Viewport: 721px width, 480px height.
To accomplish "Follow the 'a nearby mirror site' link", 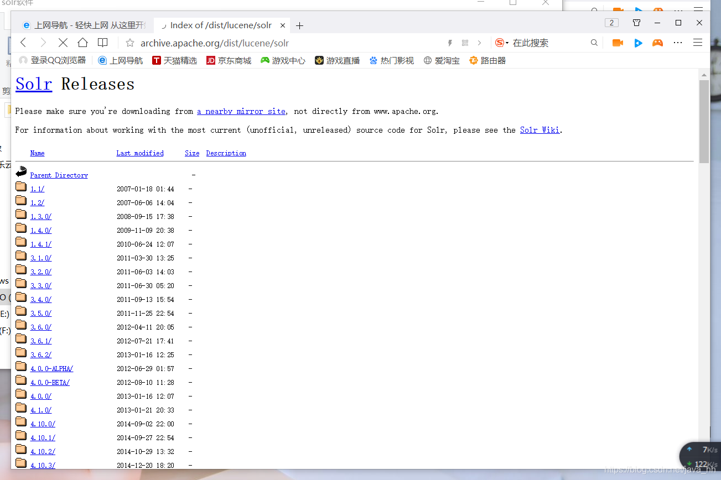I will (x=241, y=111).
